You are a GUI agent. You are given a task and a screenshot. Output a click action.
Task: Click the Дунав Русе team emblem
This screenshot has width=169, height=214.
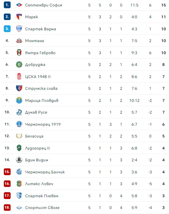(19, 112)
